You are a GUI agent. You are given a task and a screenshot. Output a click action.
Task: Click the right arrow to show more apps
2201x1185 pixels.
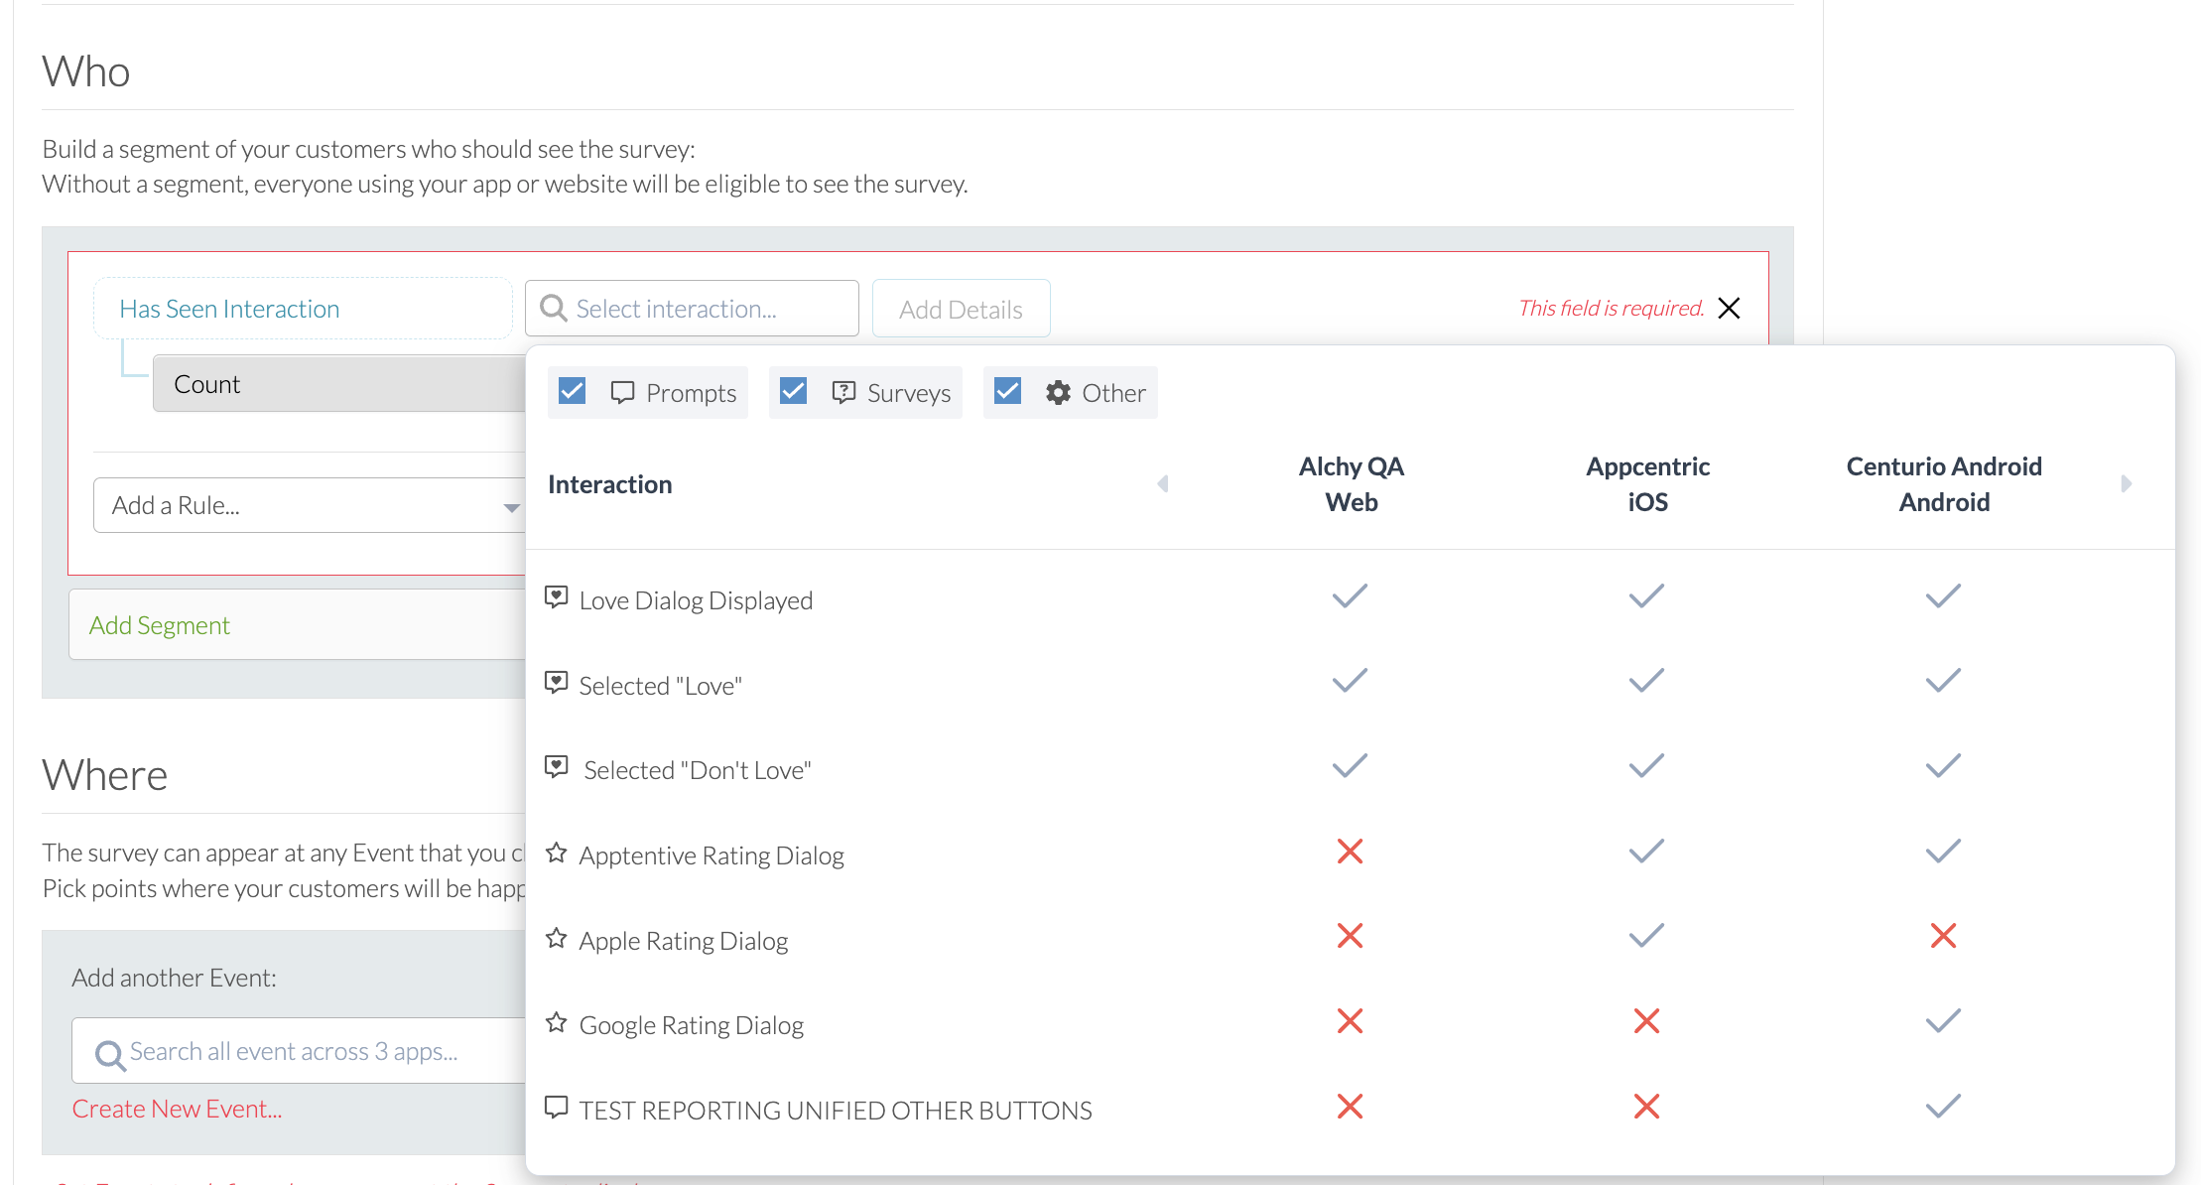[2126, 483]
